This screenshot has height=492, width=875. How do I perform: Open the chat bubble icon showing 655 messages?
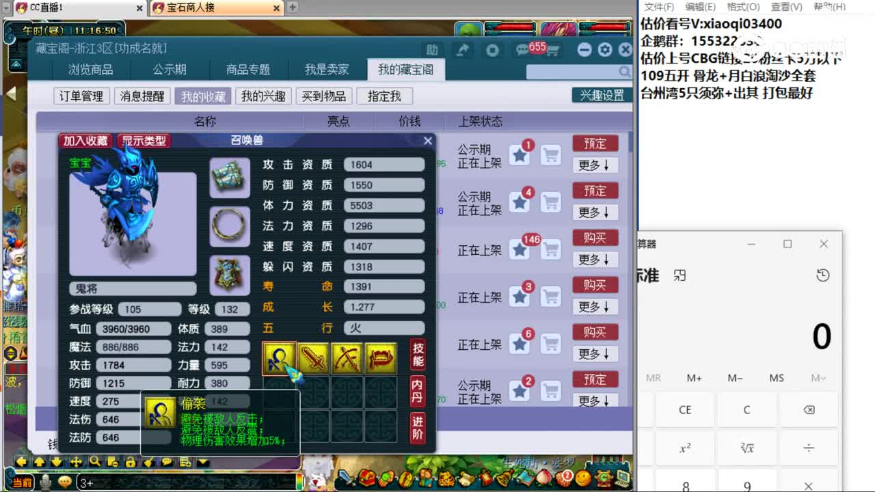(522, 50)
